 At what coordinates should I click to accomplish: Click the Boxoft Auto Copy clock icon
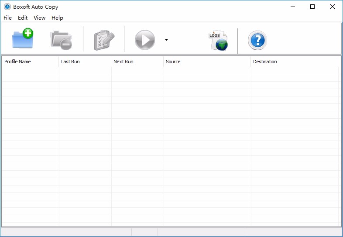[x=7, y=7]
